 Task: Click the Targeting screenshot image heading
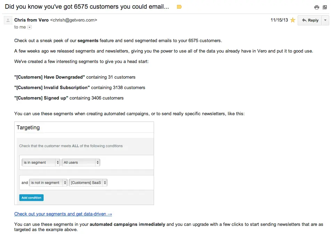(x=28, y=128)
